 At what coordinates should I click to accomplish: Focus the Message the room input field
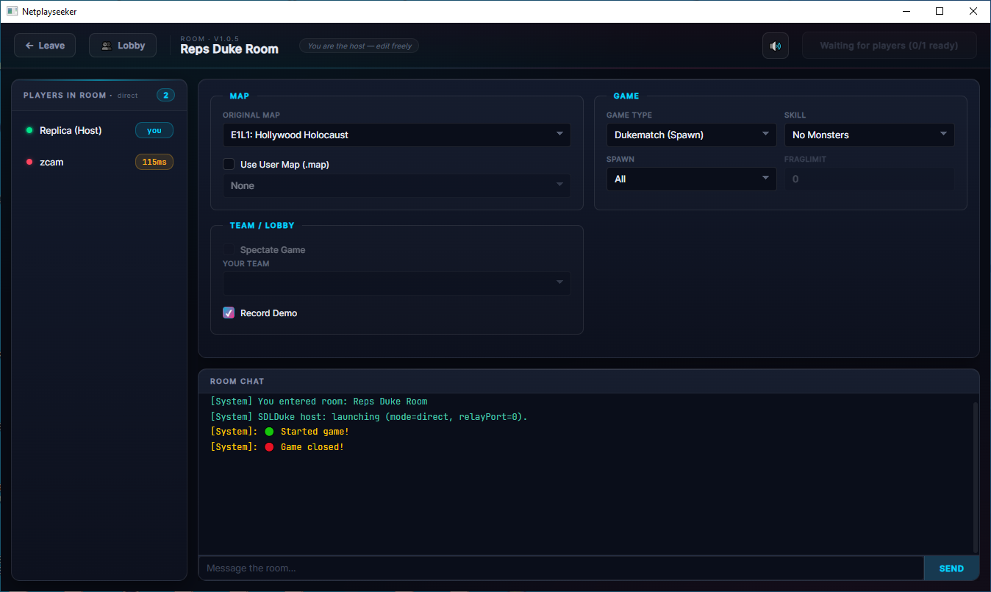pos(561,568)
